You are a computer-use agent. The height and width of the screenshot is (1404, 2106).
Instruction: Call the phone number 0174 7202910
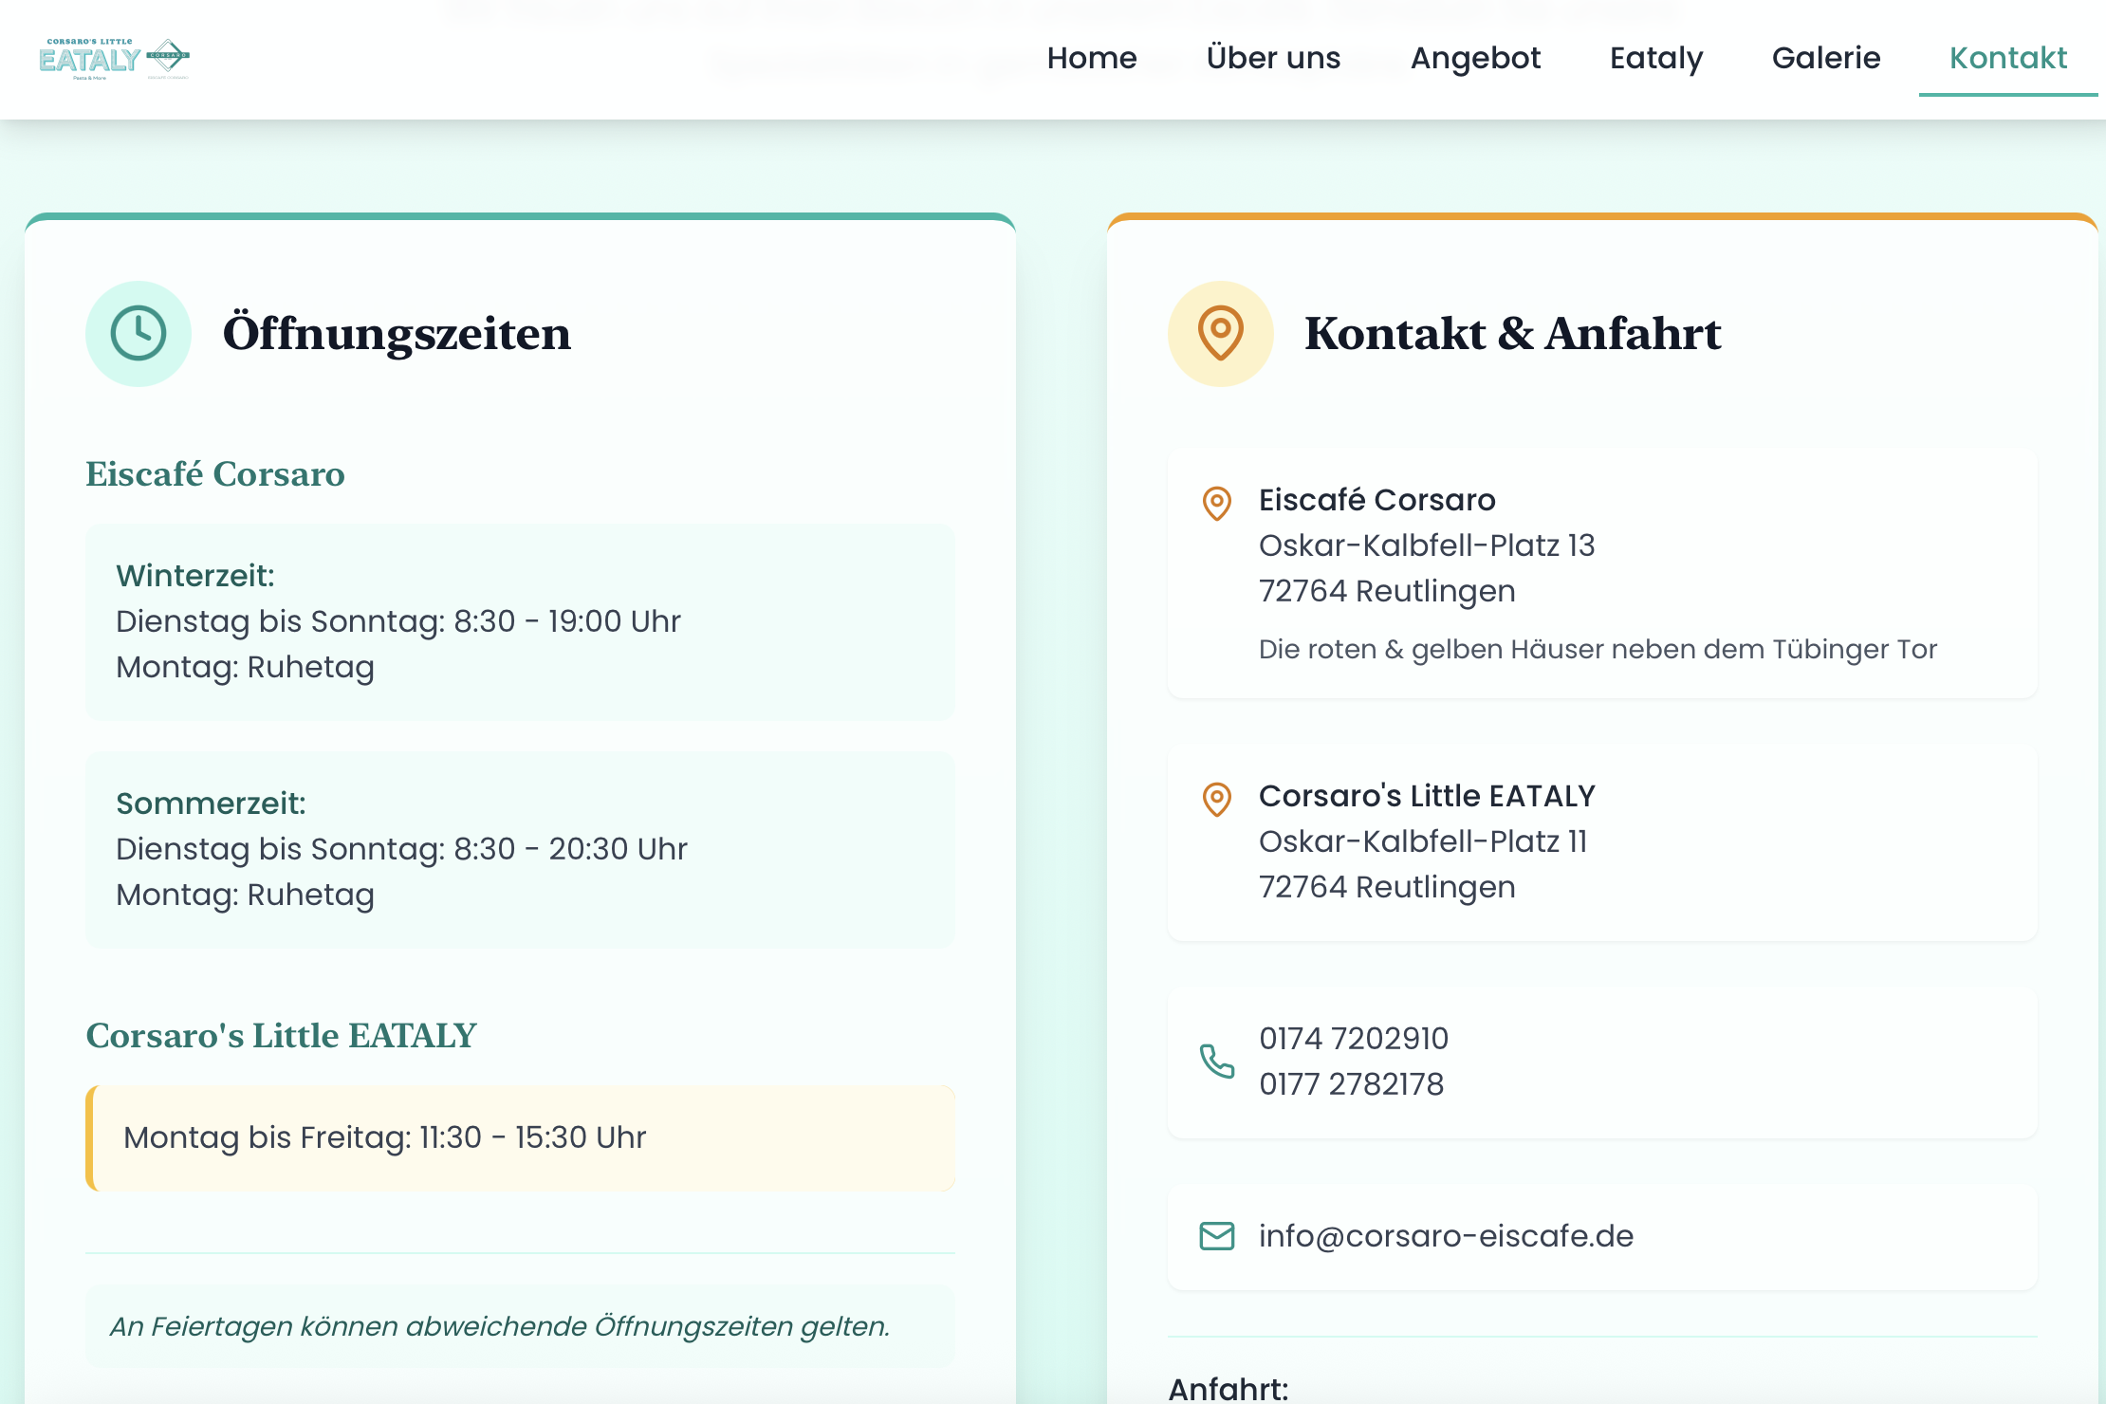click(1354, 1039)
